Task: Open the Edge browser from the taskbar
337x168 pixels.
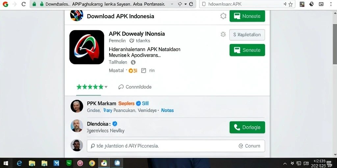Action: [19, 163]
